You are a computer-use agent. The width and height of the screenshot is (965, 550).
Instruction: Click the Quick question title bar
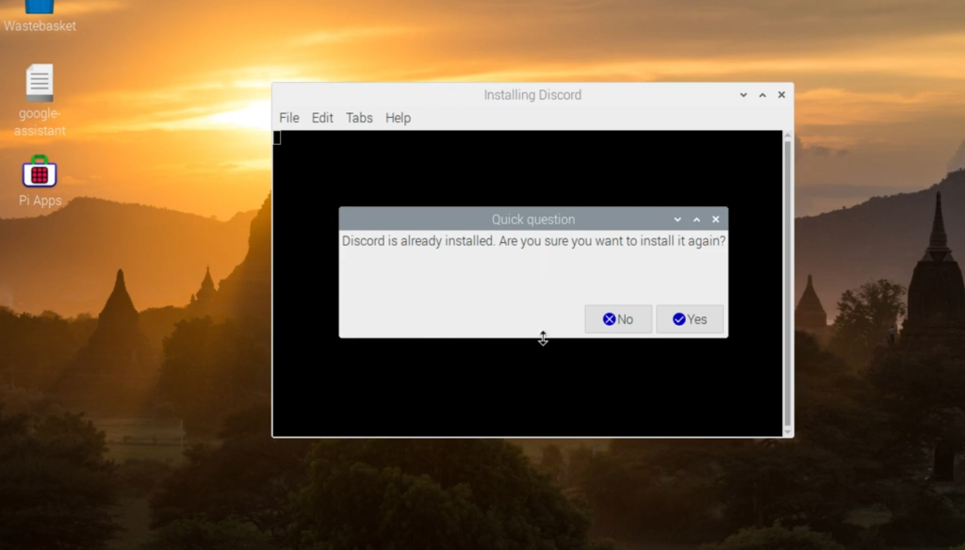point(533,219)
